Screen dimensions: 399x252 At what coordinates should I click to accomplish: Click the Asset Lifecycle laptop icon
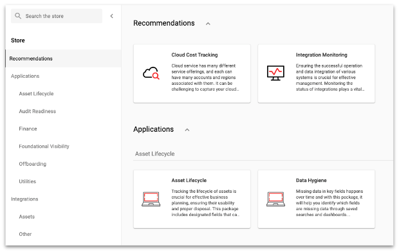click(151, 199)
